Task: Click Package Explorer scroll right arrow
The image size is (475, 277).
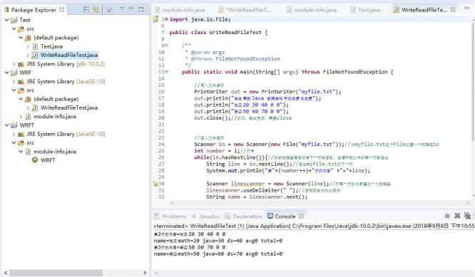Action: pos(145,273)
